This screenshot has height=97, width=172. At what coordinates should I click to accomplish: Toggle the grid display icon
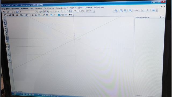point(56,11)
